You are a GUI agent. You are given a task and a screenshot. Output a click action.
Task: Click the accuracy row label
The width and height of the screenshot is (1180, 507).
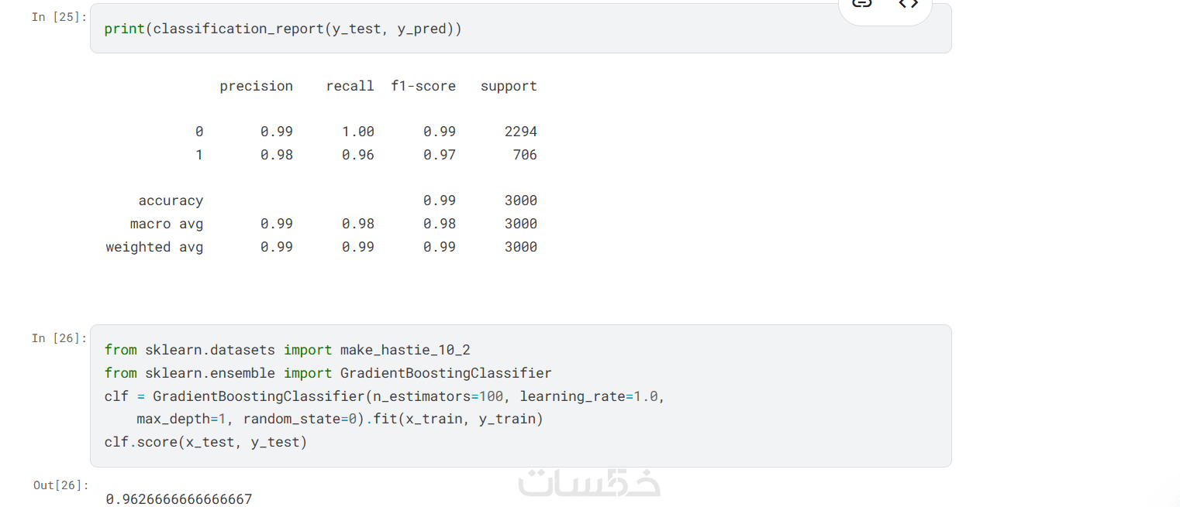(171, 200)
